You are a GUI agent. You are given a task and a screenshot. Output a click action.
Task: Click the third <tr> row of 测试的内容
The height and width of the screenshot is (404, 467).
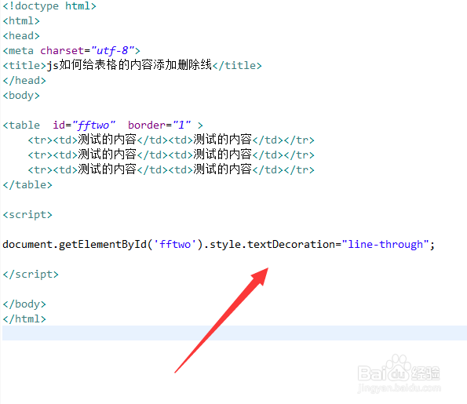[x=171, y=169]
